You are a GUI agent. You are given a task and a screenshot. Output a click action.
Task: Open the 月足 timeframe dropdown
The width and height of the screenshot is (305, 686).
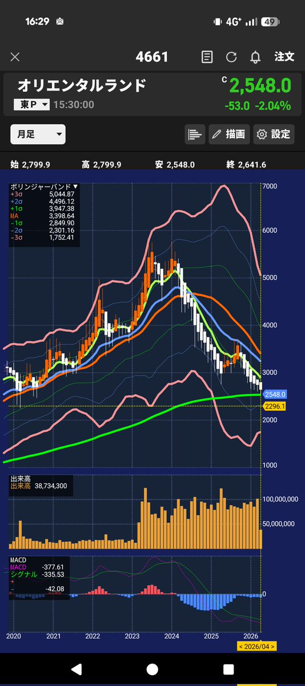click(38, 134)
